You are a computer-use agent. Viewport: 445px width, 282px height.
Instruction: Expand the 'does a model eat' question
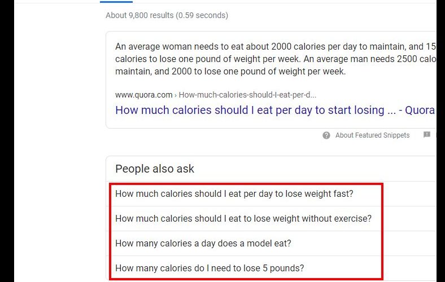pyautogui.click(x=203, y=243)
